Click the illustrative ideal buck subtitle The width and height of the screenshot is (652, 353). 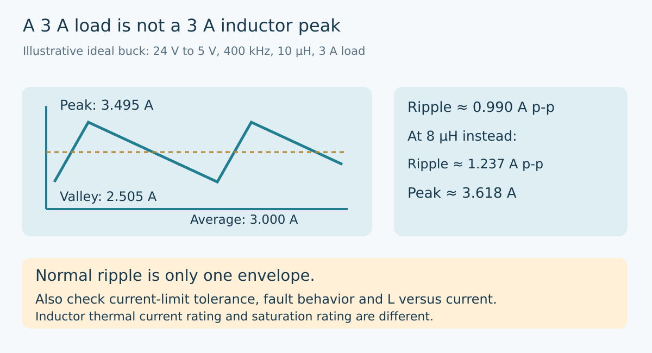click(x=194, y=52)
